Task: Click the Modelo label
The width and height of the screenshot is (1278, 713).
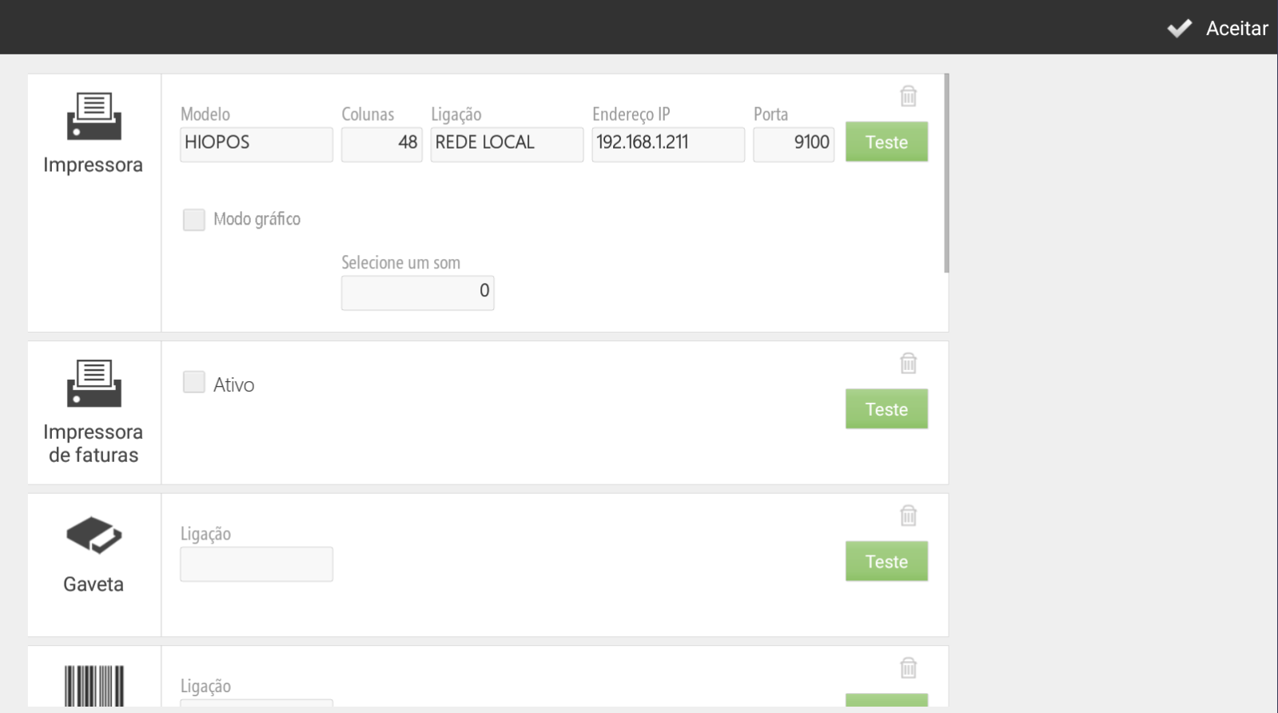Action: [205, 114]
